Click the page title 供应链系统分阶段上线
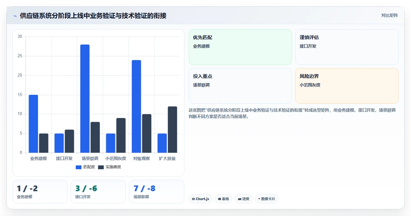 click(x=93, y=16)
